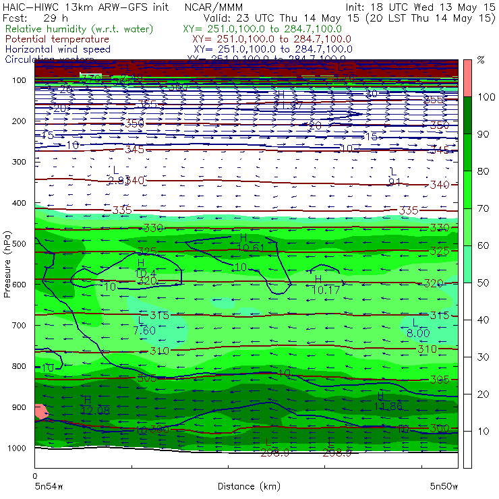Click the white 40-50% colorbar segment
The width and height of the screenshot is (499, 499).
(467, 301)
